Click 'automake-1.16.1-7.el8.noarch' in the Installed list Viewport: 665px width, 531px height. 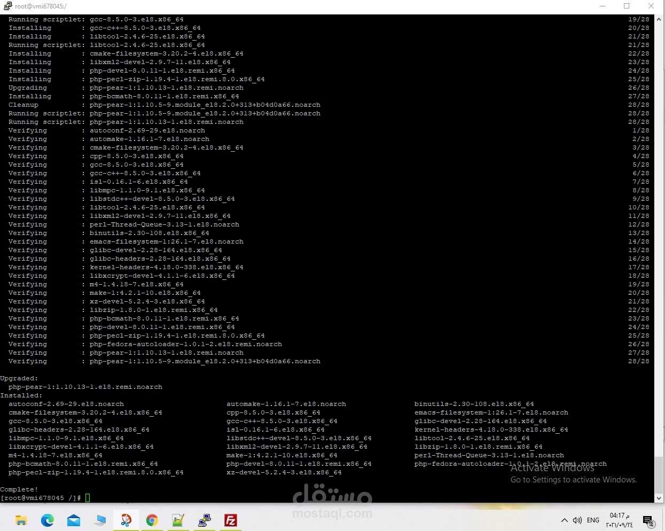click(x=286, y=404)
